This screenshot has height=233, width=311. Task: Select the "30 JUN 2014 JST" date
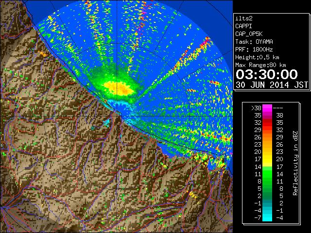pos(272,85)
